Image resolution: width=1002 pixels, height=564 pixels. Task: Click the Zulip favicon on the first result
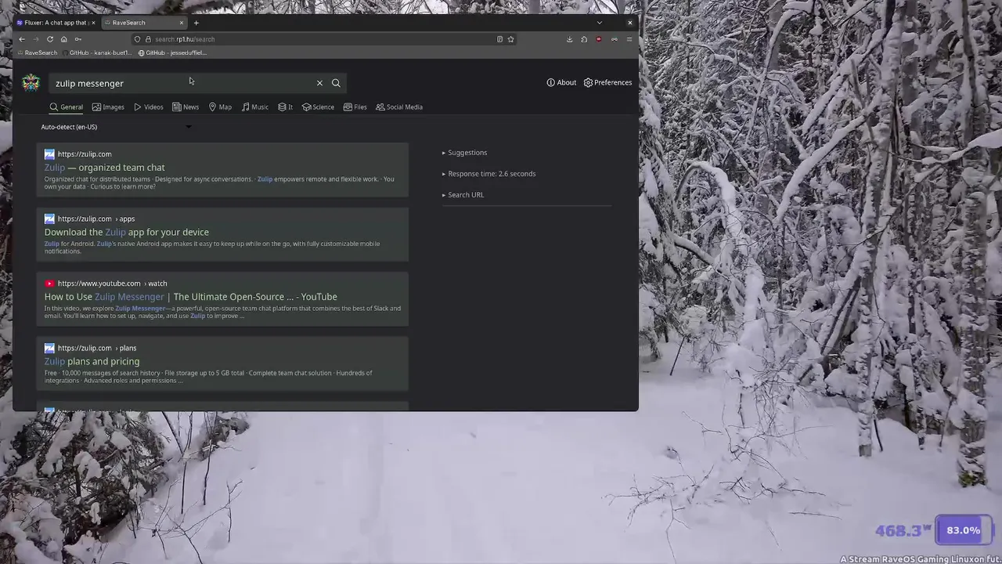49,154
